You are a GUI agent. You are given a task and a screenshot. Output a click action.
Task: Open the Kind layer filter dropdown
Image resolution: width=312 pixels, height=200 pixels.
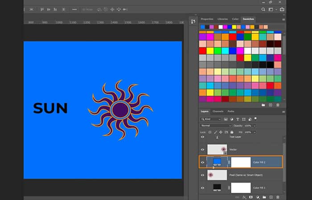click(212, 119)
